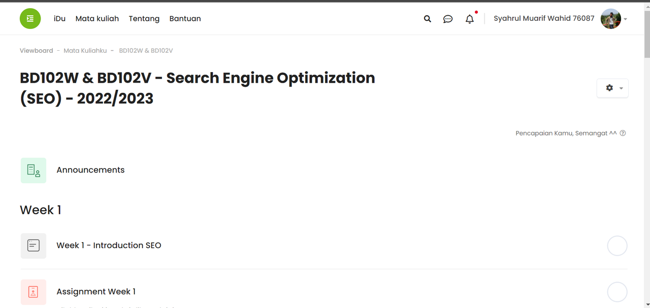Image resolution: width=650 pixels, height=308 pixels.
Task: Mark Week 1 Introduction SEO complete
Action: click(617, 246)
